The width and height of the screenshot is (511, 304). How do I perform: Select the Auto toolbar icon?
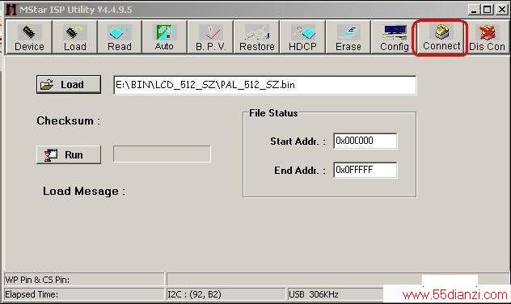[x=164, y=37]
